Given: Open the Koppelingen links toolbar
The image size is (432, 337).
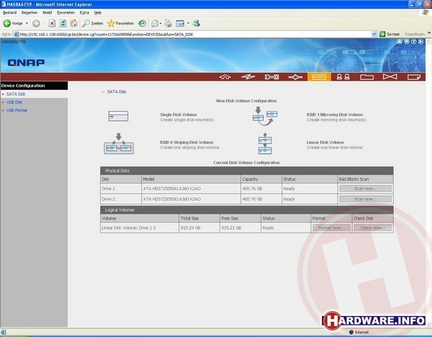Looking at the screenshot, I should [415, 34].
